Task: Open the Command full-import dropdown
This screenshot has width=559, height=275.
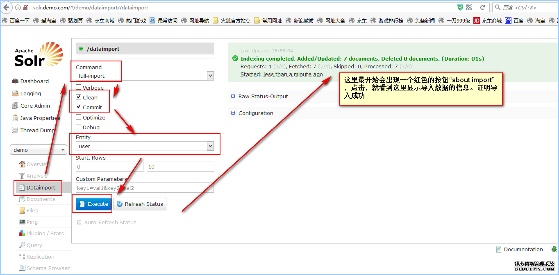Action: click(145, 76)
